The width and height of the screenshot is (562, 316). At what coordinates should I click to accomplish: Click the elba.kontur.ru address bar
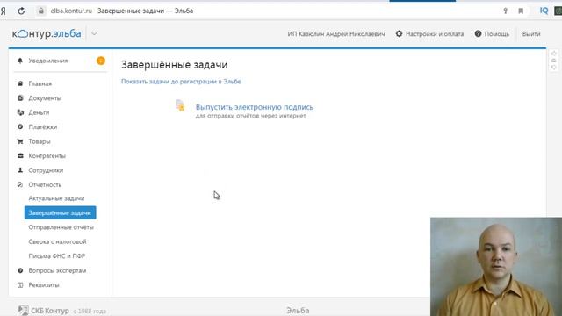(x=71, y=11)
